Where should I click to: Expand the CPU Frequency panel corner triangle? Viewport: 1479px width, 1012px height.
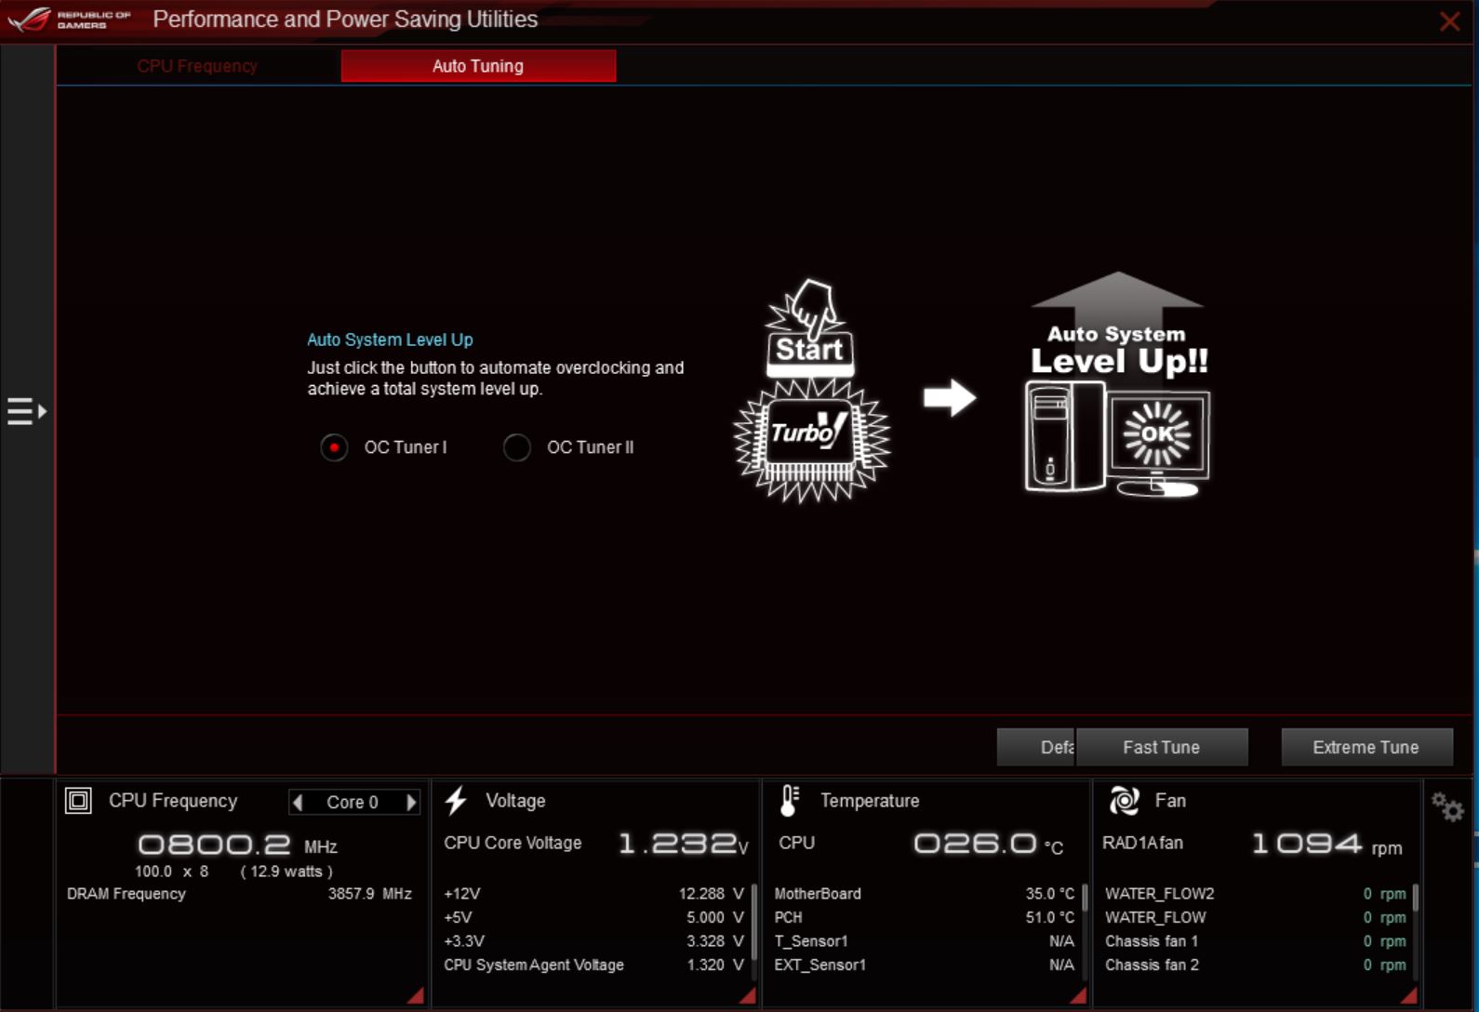click(416, 995)
